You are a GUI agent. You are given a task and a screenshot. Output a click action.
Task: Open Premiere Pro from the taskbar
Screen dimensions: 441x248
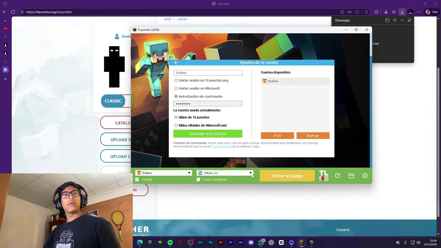231,242
